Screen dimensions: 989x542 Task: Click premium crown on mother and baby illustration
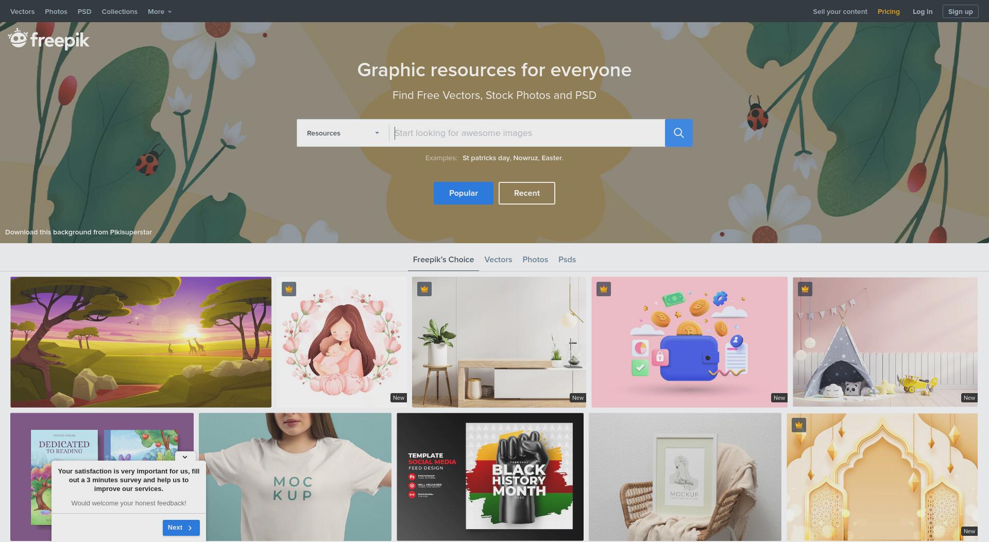point(289,289)
